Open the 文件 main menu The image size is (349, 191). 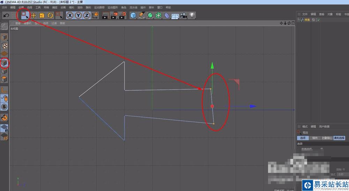coord(5,7)
